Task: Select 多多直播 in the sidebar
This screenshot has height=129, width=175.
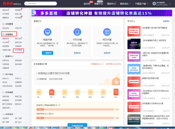Action: pyautogui.click(x=18, y=50)
